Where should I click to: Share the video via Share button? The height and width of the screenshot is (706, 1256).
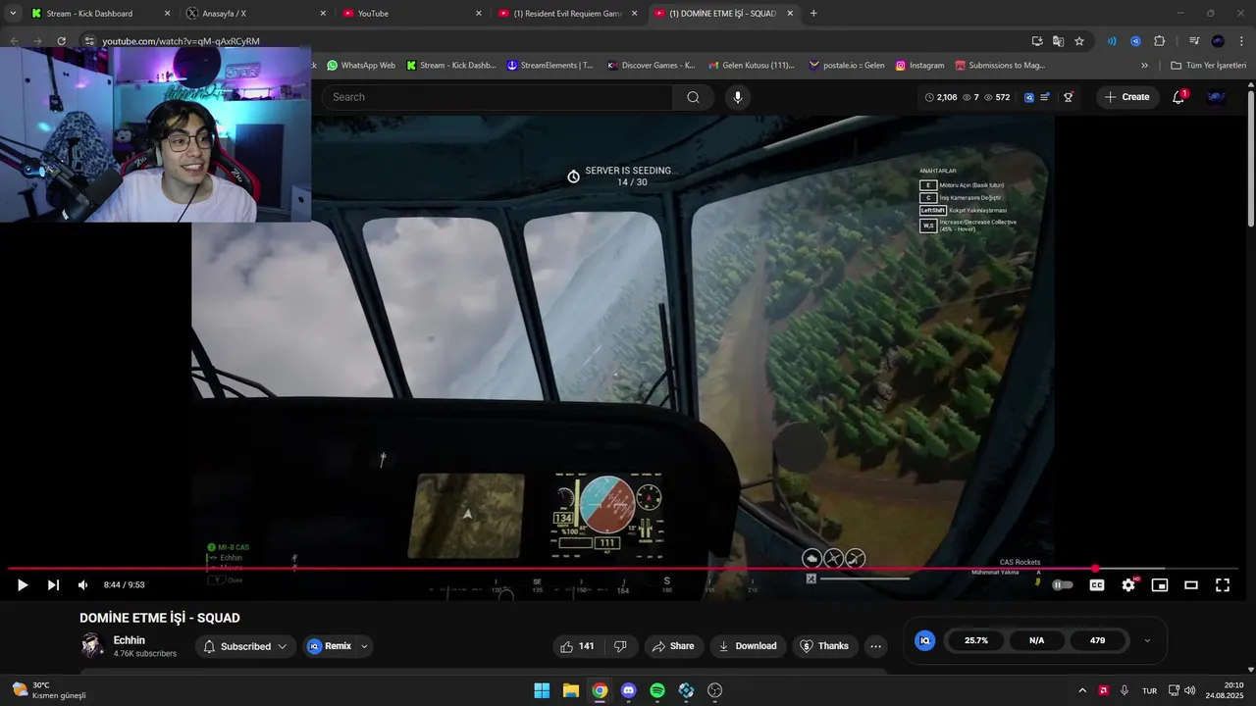click(x=673, y=646)
